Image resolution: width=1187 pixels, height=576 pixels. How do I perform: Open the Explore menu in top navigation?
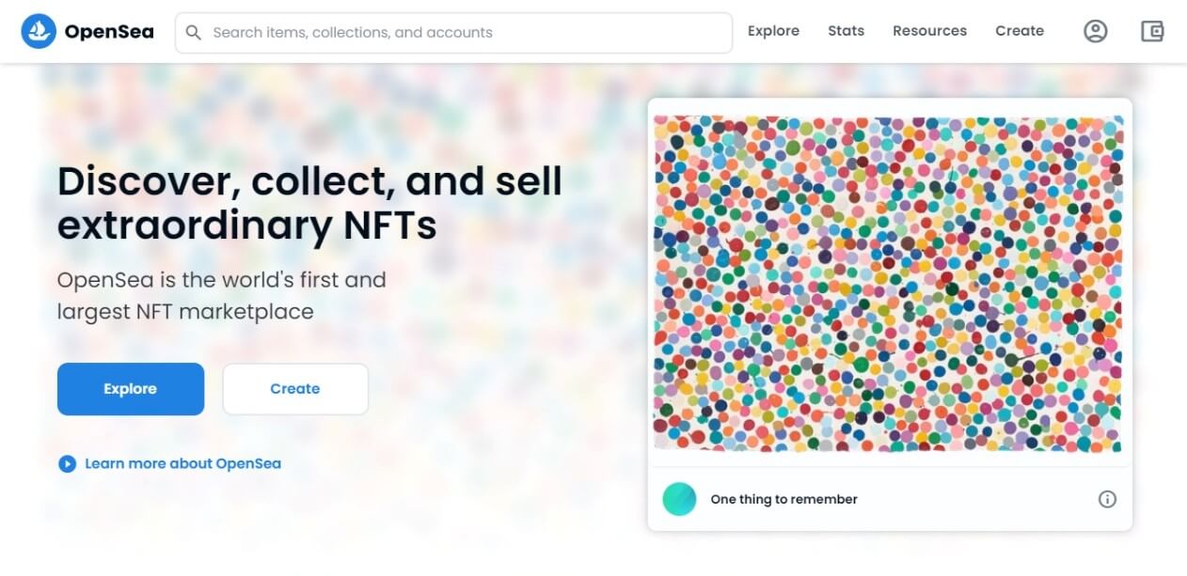773,31
